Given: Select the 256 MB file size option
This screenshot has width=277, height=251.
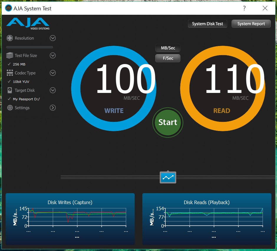Looking at the screenshot, I should [x=19, y=64].
